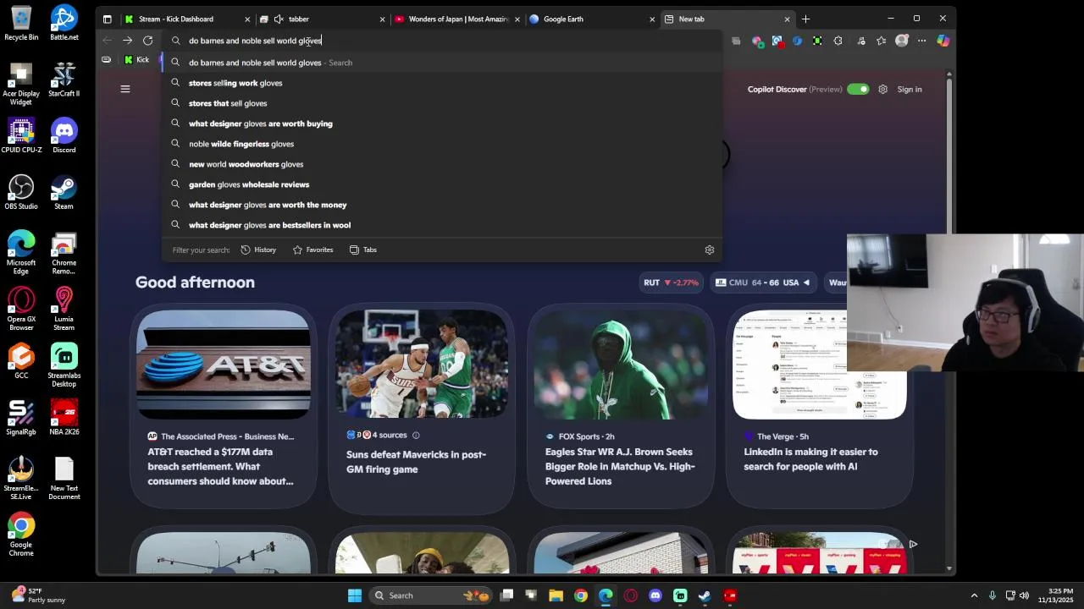The height and width of the screenshot is (609, 1084).
Task: Open CPUID CPU-Z desktop icon
Action: click(x=21, y=135)
